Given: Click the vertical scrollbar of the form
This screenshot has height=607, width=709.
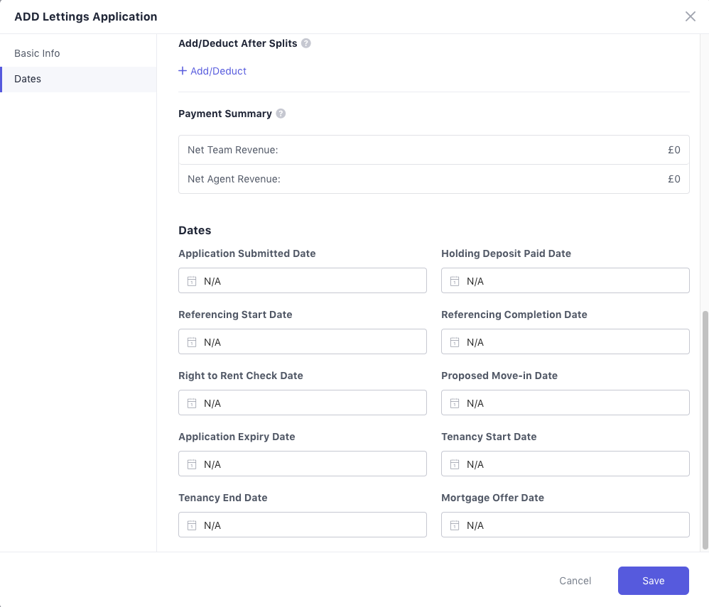Looking at the screenshot, I should click(x=705, y=430).
